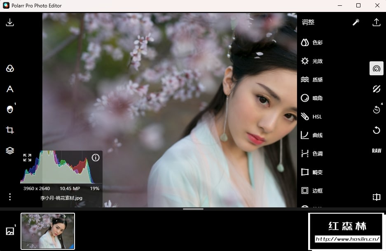Open the face retouch tool
Viewport: 386px width, 251px height.
click(x=10, y=109)
